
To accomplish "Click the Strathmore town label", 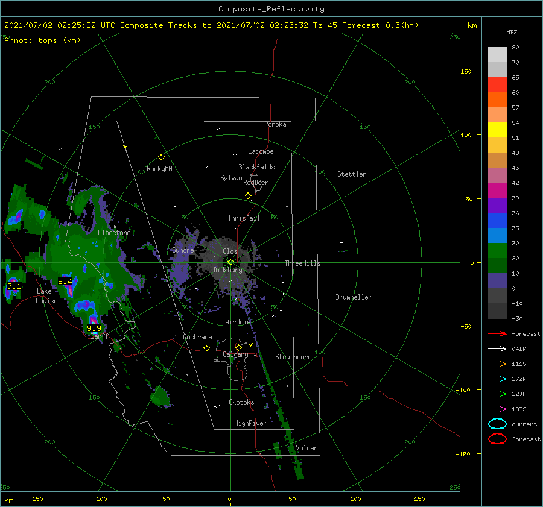I will pos(294,357).
